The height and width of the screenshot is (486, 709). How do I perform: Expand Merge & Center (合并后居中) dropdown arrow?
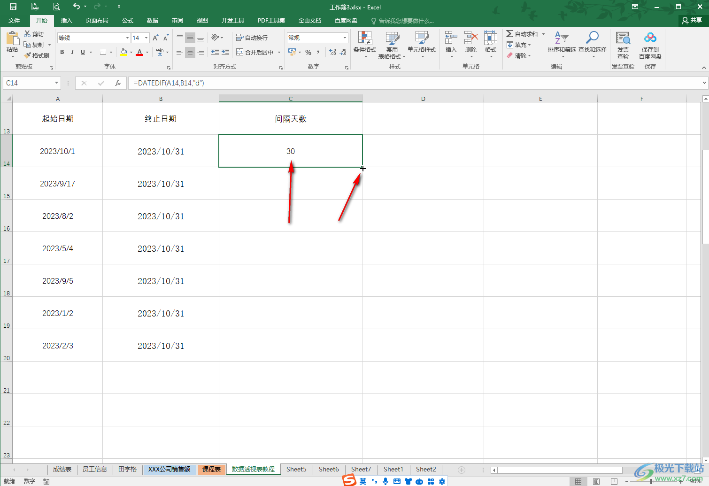click(279, 52)
